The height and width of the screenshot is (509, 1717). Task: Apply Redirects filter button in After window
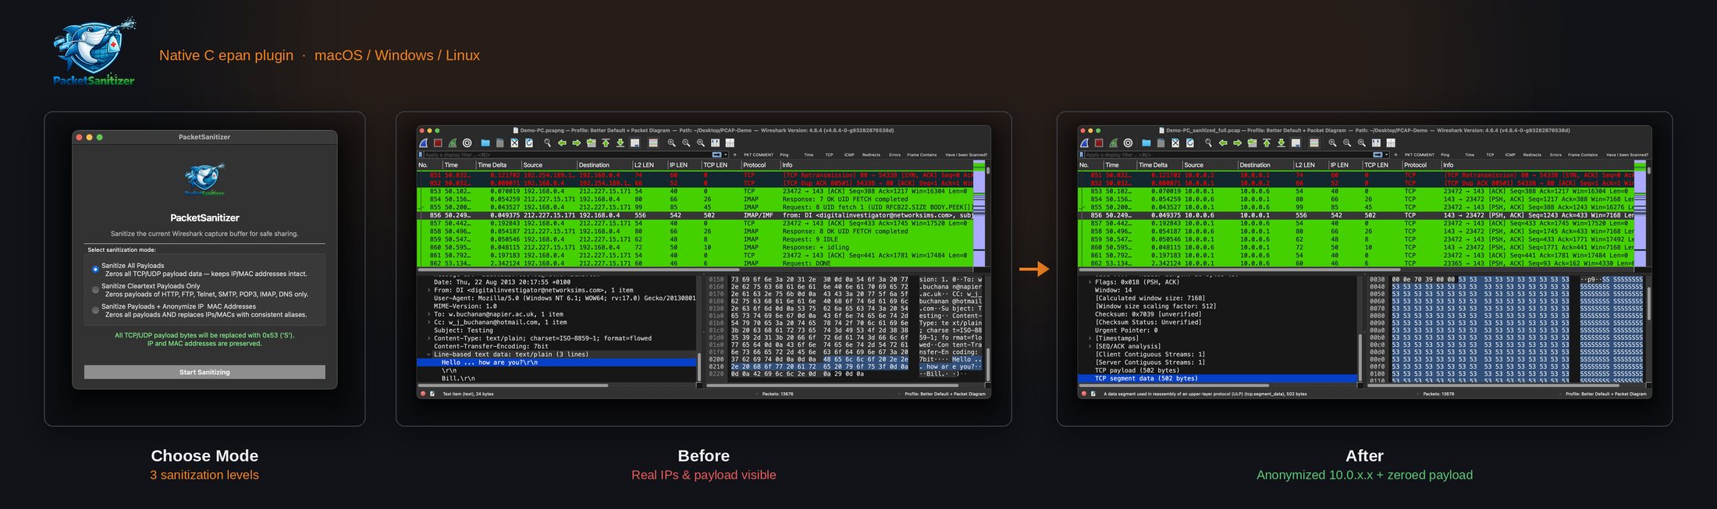(x=1532, y=155)
